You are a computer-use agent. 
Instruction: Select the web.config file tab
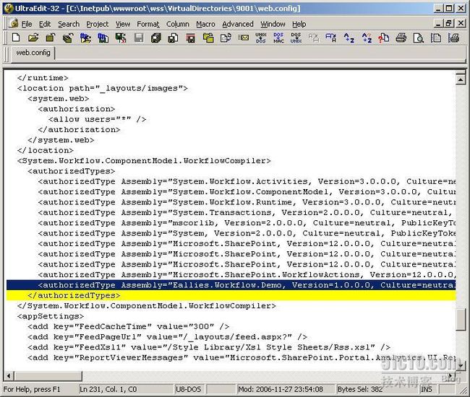pos(33,53)
